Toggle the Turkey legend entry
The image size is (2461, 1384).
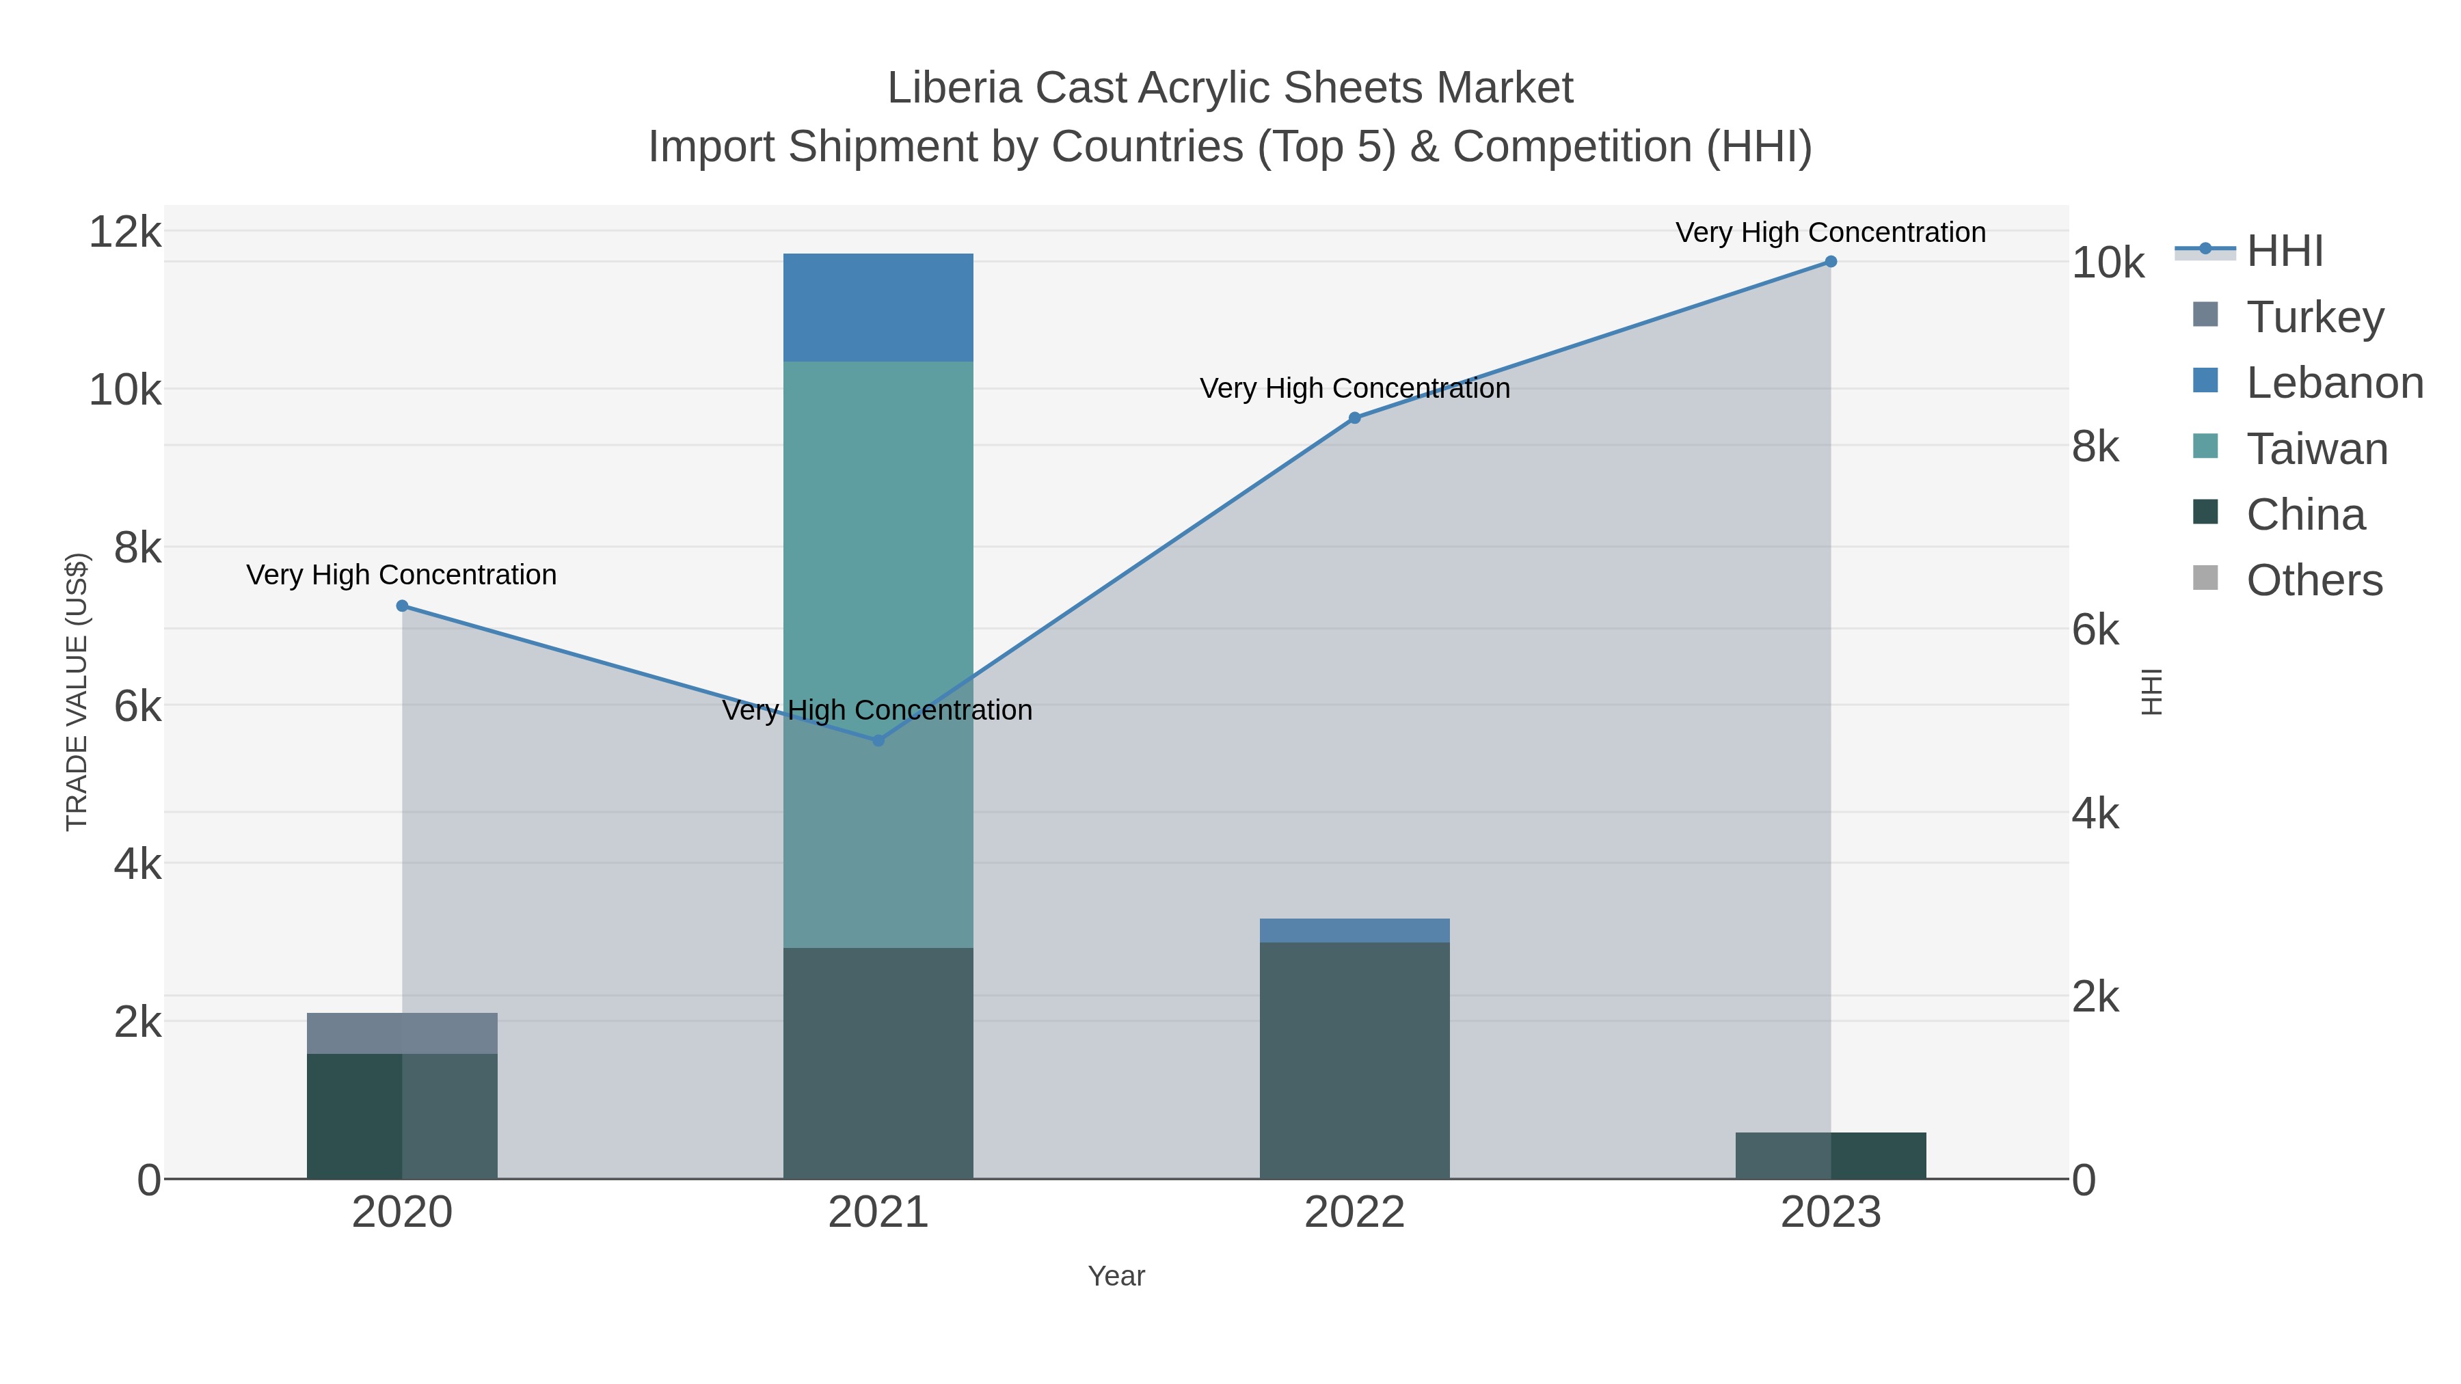(2288, 316)
